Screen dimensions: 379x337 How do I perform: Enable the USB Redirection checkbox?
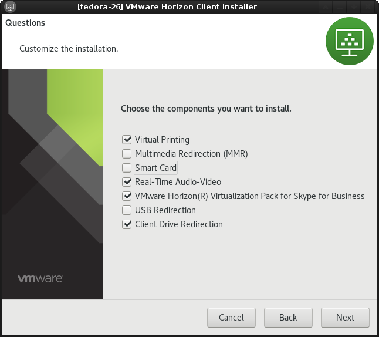coord(127,210)
